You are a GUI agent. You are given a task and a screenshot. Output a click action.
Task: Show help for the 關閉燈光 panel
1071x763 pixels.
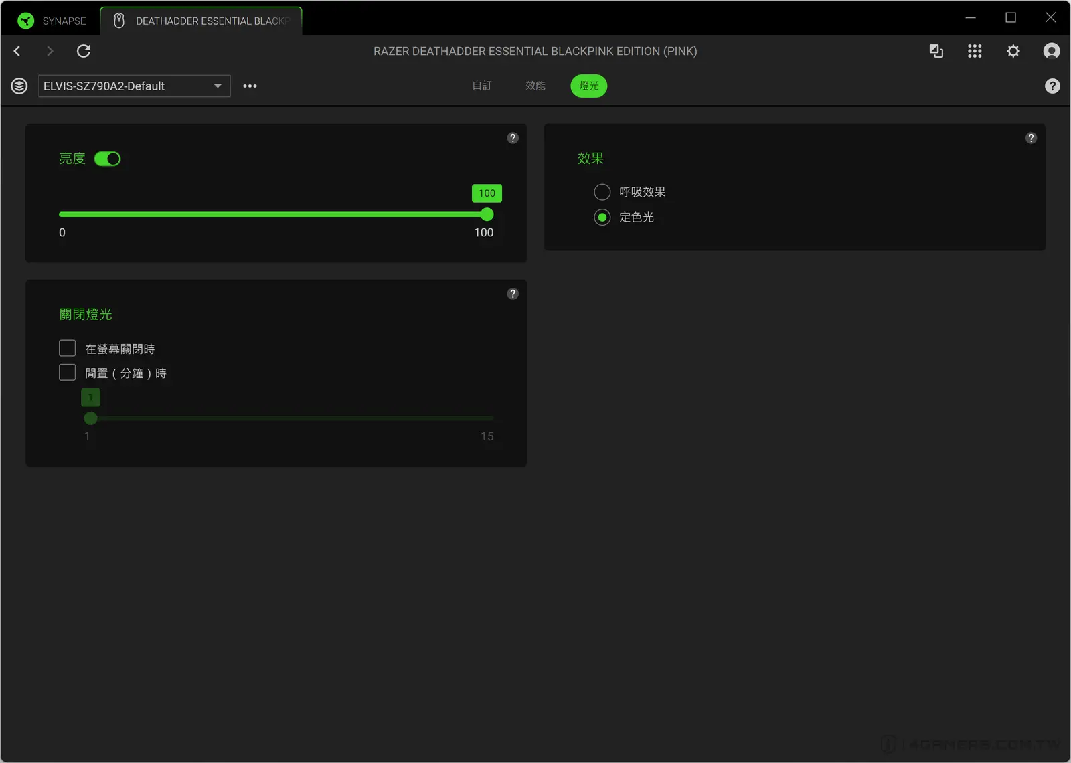pyautogui.click(x=513, y=294)
